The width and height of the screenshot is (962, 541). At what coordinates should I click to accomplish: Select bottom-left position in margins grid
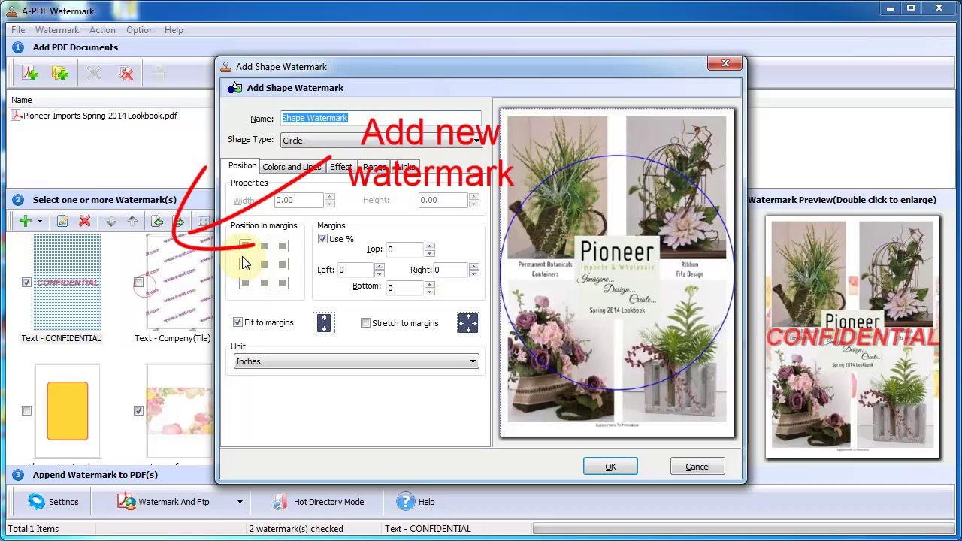[x=245, y=283]
